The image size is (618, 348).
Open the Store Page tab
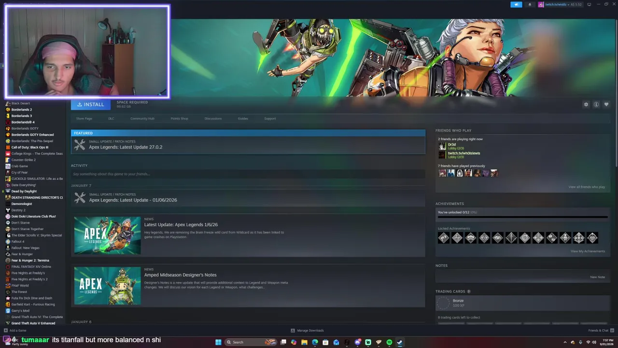[84, 118]
